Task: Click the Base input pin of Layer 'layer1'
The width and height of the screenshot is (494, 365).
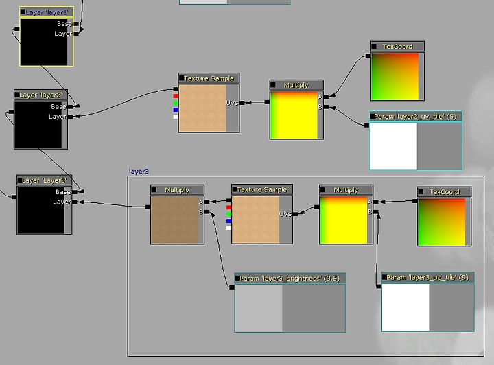Action: (x=76, y=23)
